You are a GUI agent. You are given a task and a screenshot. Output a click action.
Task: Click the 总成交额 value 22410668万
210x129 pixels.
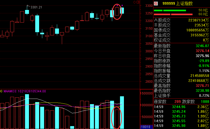[199, 81]
